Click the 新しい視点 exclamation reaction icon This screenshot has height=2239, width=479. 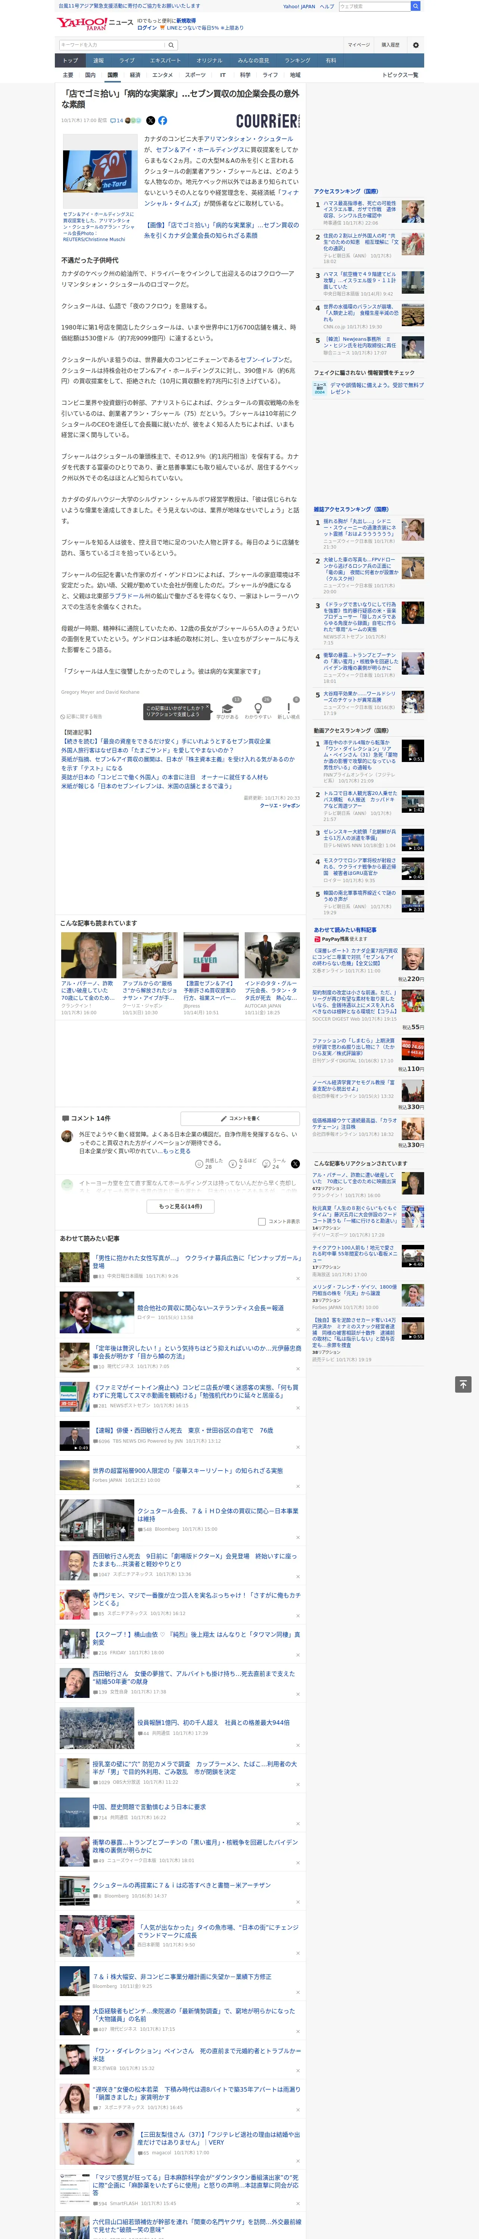pos(289,708)
